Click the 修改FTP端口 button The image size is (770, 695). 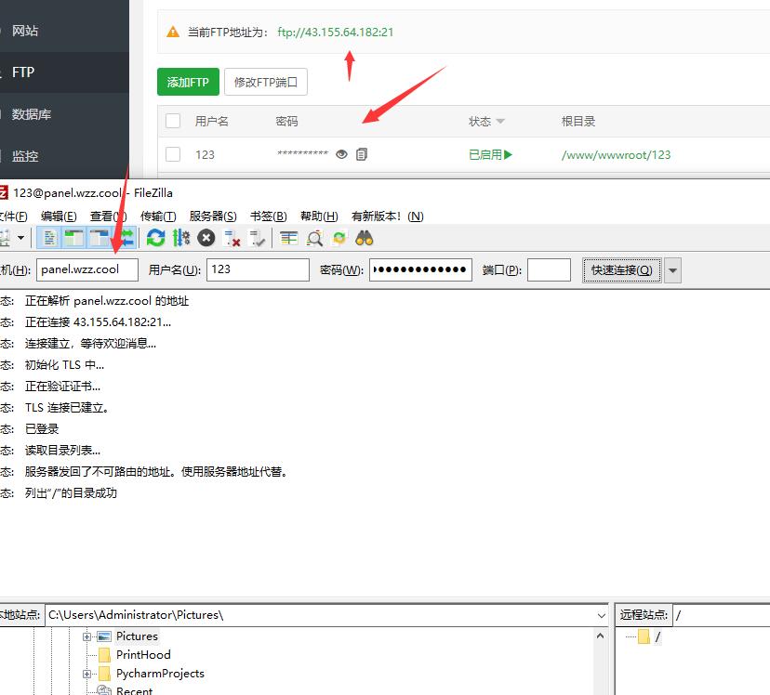click(x=266, y=82)
